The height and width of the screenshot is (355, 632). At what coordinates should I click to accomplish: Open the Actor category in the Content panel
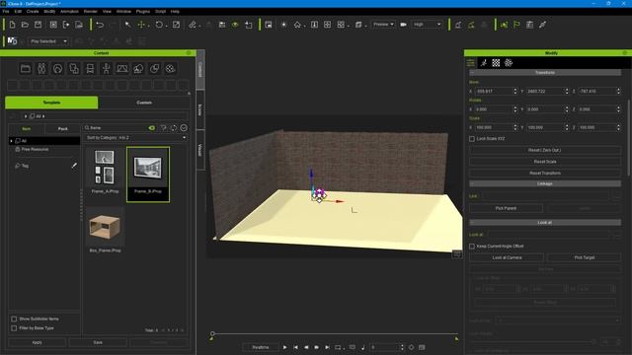click(41, 68)
